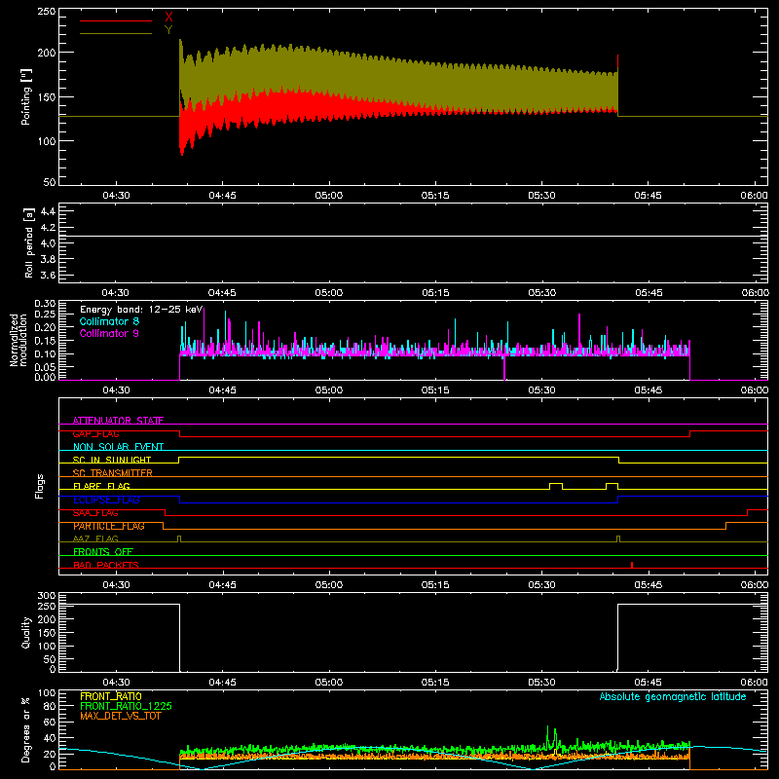Click the "Quality" vertical axis title
Viewport: 779px width, 779px height.
pyautogui.click(x=26, y=632)
